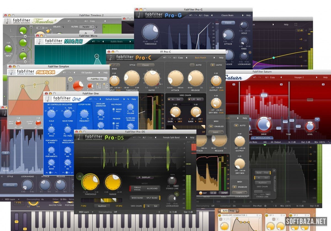The height and width of the screenshot is (231, 331).
Task: Click the HP filter handle in FabFilter Micro
Action: pos(97,56)
